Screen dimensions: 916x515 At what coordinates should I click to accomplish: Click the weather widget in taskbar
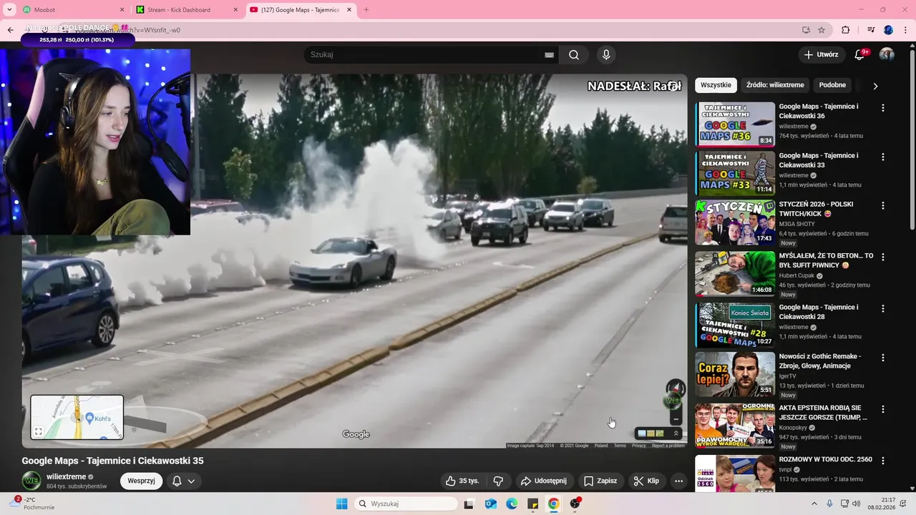click(x=32, y=503)
